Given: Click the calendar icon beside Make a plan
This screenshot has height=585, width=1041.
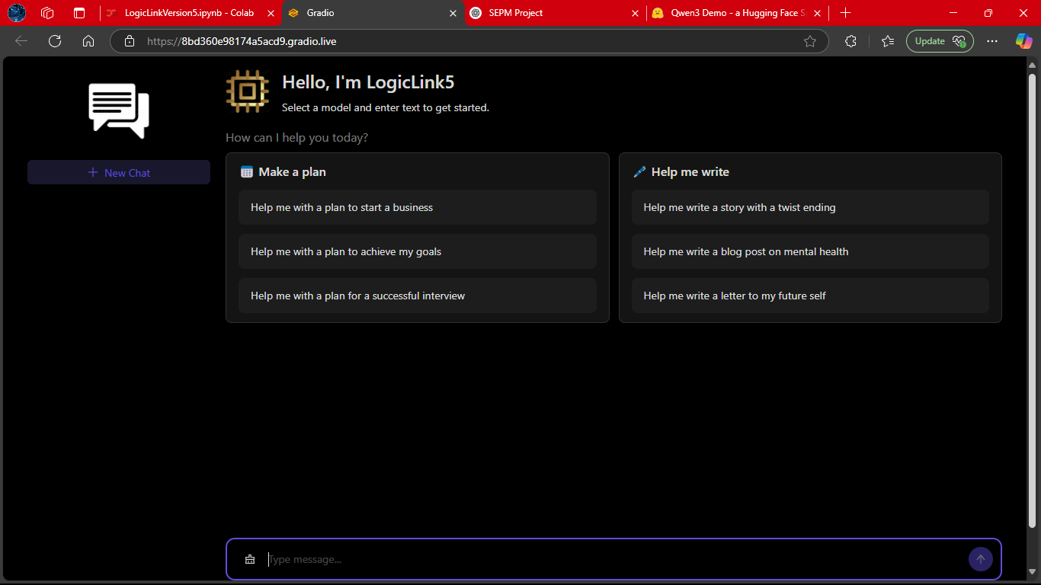Looking at the screenshot, I should tap(246, 172).
